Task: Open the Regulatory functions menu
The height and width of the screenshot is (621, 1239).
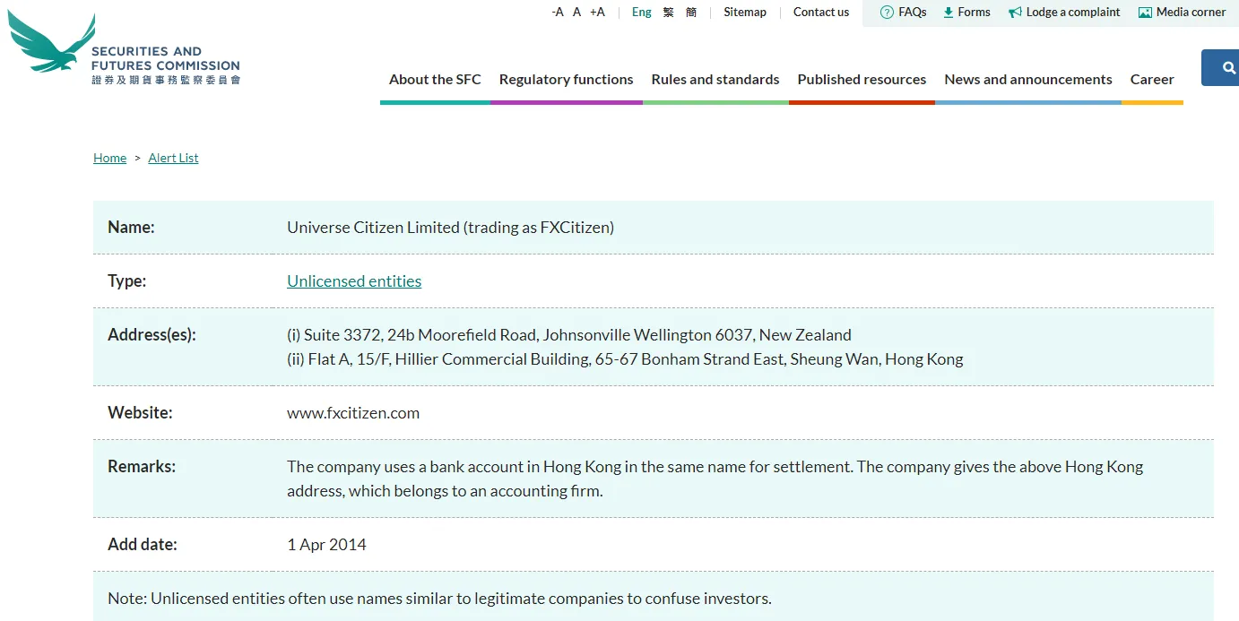Action: (567, 79)
